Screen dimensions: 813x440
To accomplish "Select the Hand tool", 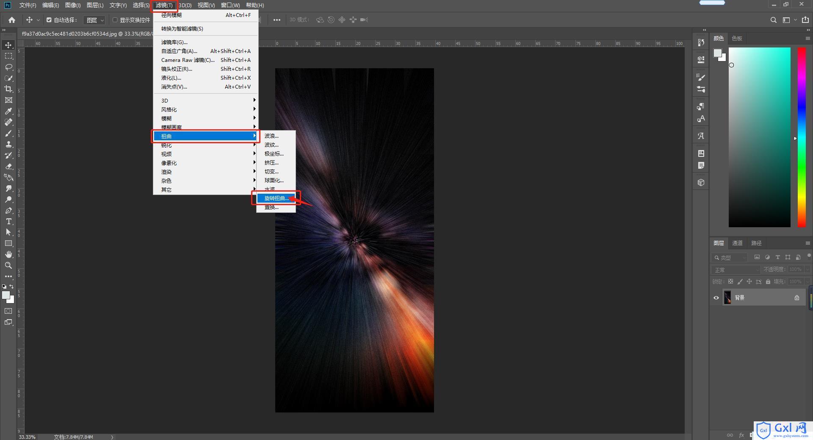I will [8, 254].
